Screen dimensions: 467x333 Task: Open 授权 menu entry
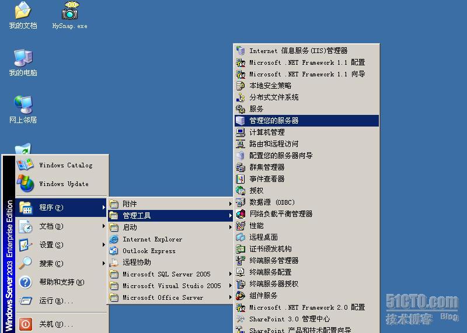point(307,191)
